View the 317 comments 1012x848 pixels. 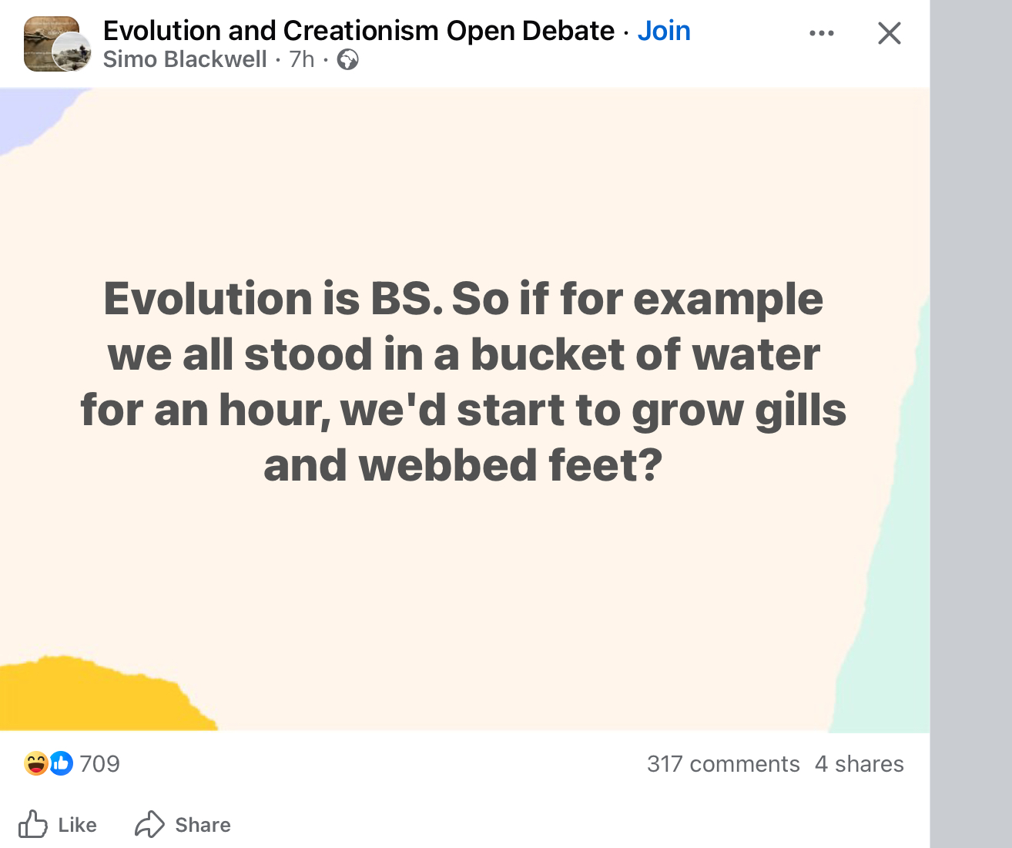click(x=722, y=763)
